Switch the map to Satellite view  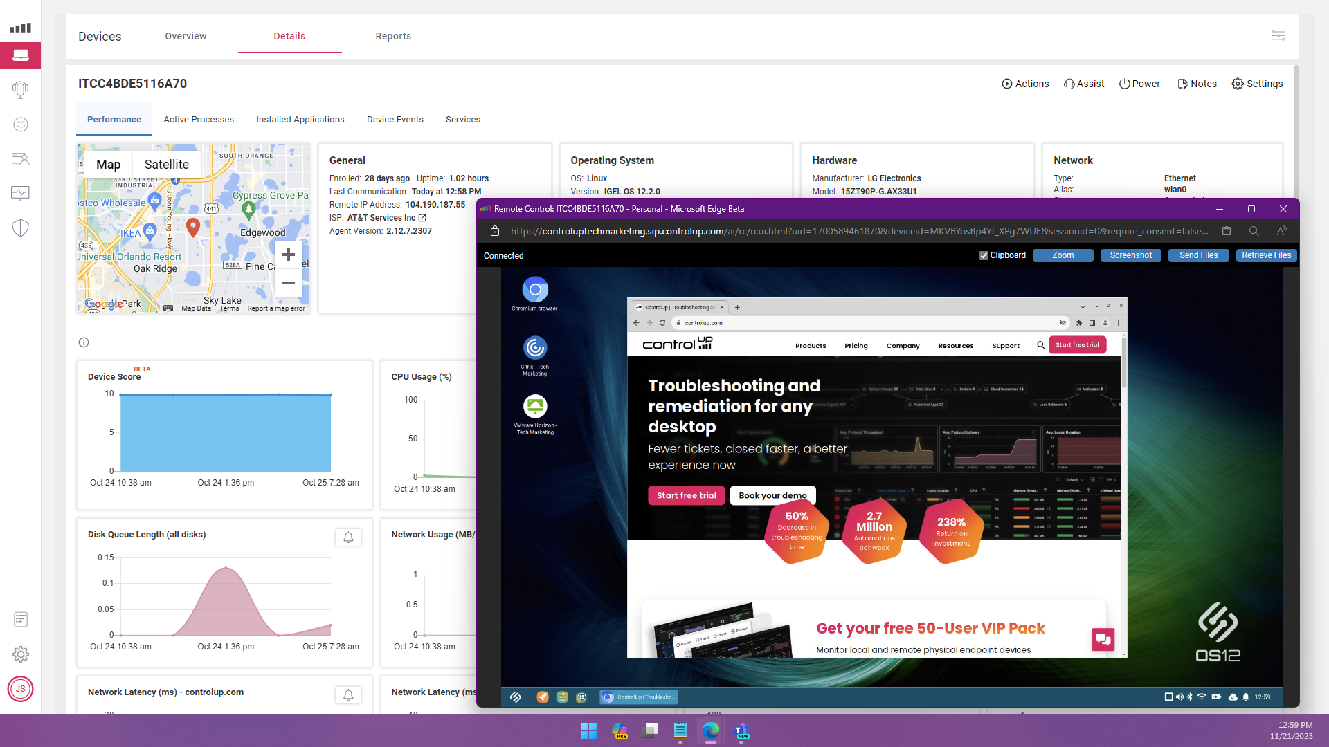coord(166,165)
